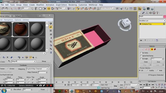Viewport: 166px width, 93px height.
Task: Open the MAXScript menu
Action: click(93, 5)
